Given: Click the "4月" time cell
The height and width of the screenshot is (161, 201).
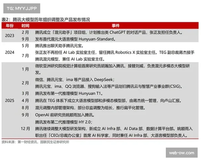Looking at the screenshot, I should 25,100.
